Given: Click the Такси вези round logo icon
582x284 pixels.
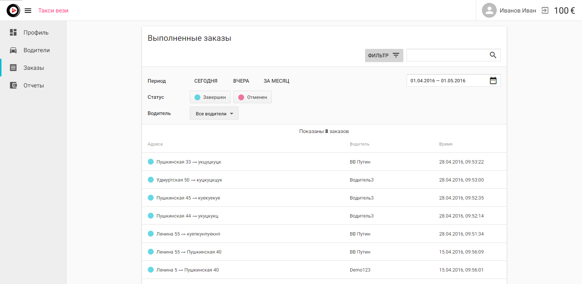Looking at the screenshot, I should pos(13,11).
